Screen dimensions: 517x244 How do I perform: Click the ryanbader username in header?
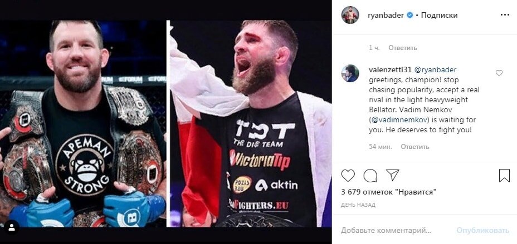386,16
